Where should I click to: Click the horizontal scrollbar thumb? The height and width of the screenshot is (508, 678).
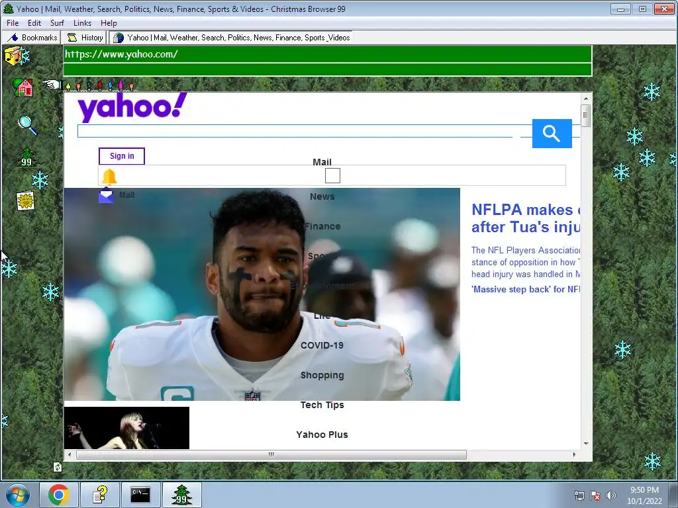271,454
